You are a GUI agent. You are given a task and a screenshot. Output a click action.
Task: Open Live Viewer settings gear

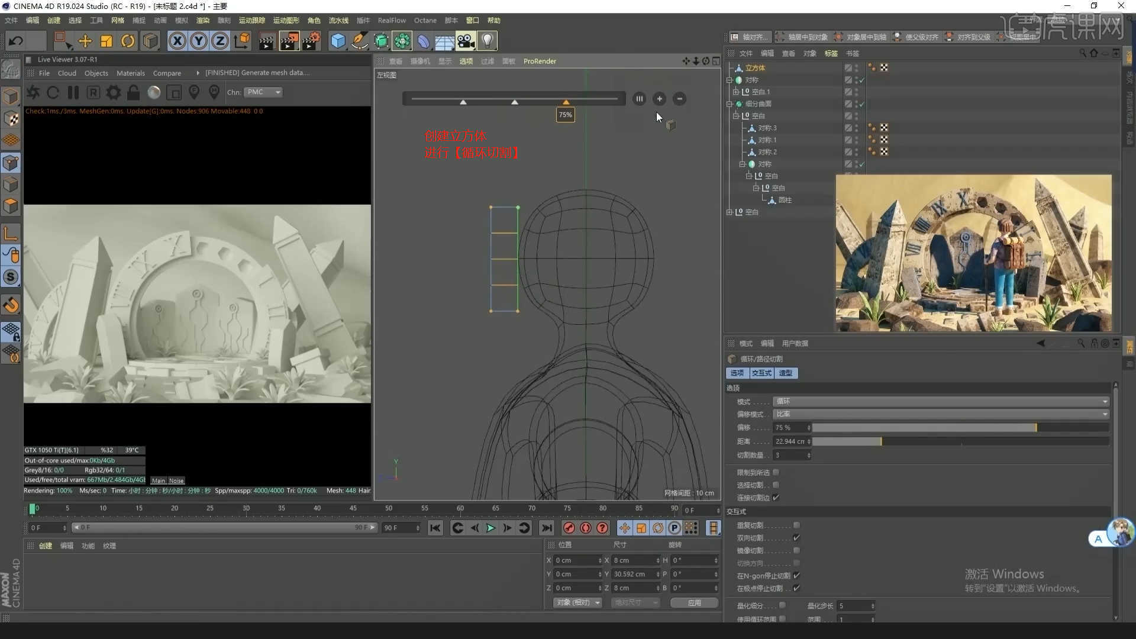(x=113, y=92)
